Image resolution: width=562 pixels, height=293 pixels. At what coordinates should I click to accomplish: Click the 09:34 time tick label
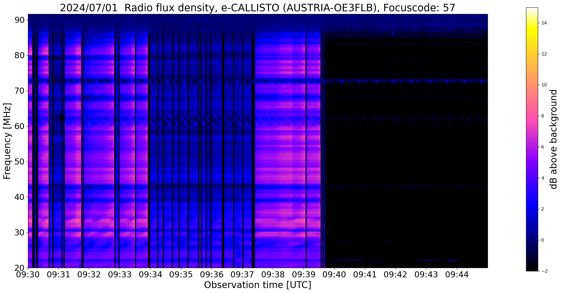tap(150, 275)
